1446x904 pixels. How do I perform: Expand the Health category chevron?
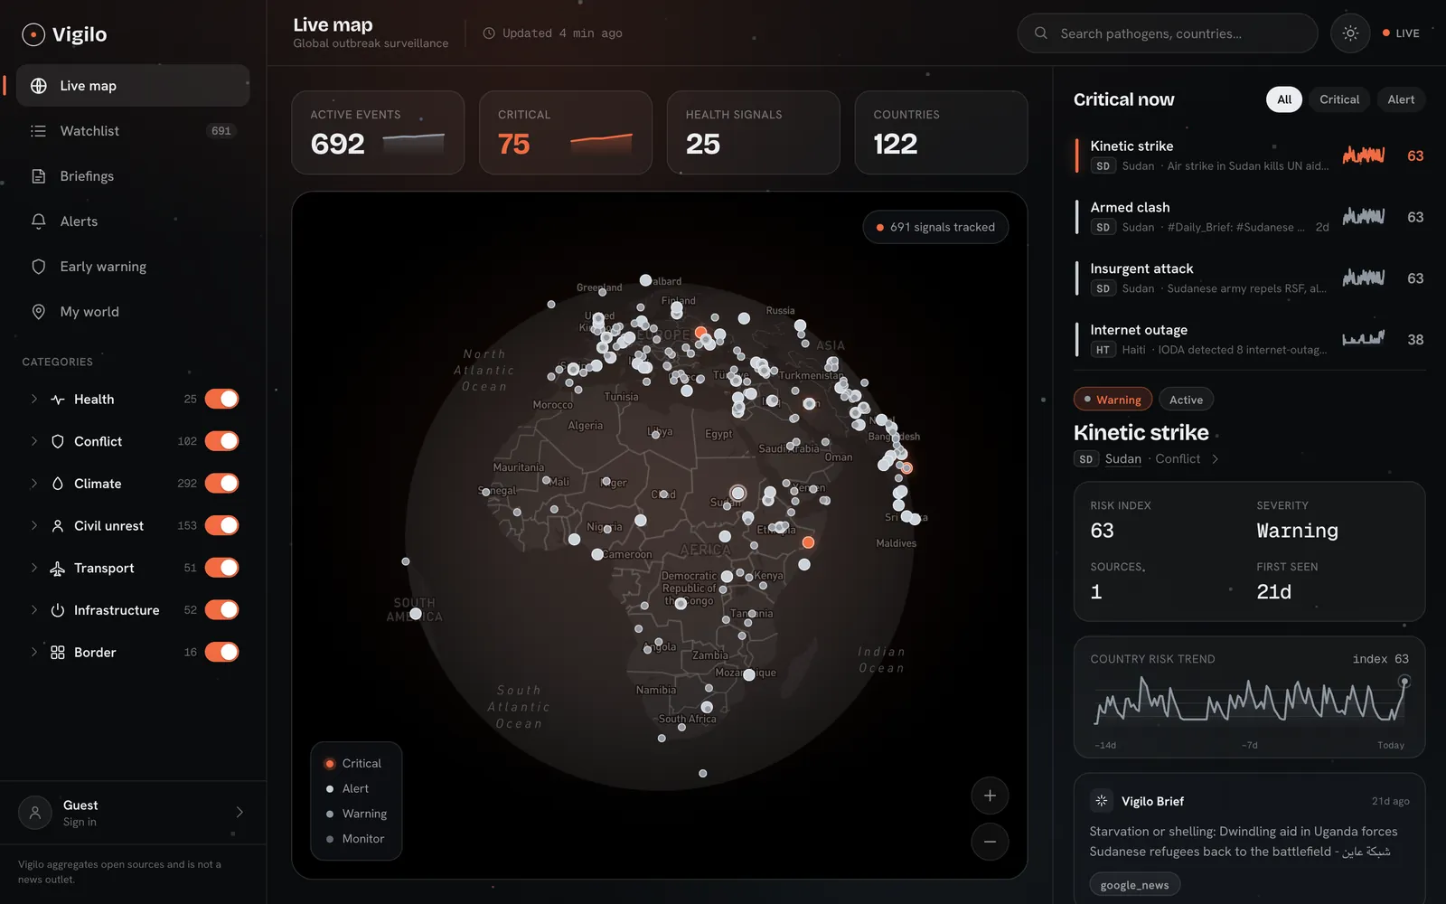(34, 400)
